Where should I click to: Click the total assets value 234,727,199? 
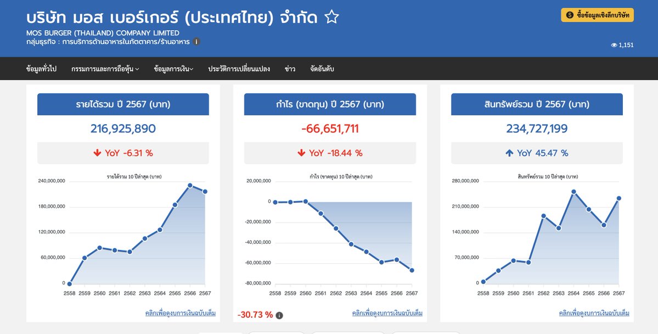(x=537, y=129)
